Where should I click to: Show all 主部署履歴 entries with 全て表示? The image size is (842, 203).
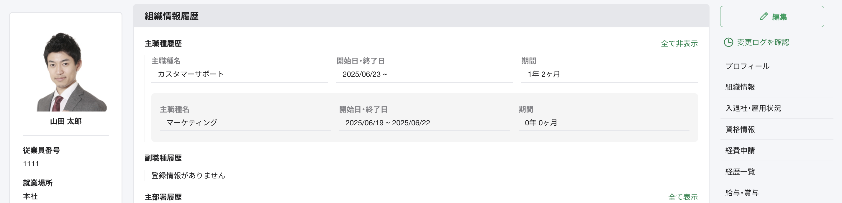tap(682, 197)
